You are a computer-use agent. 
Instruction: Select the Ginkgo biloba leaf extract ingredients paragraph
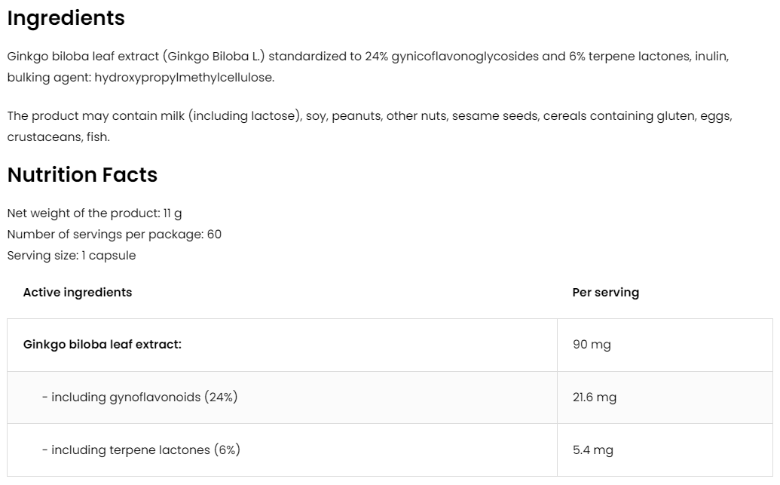pos(368,66)
